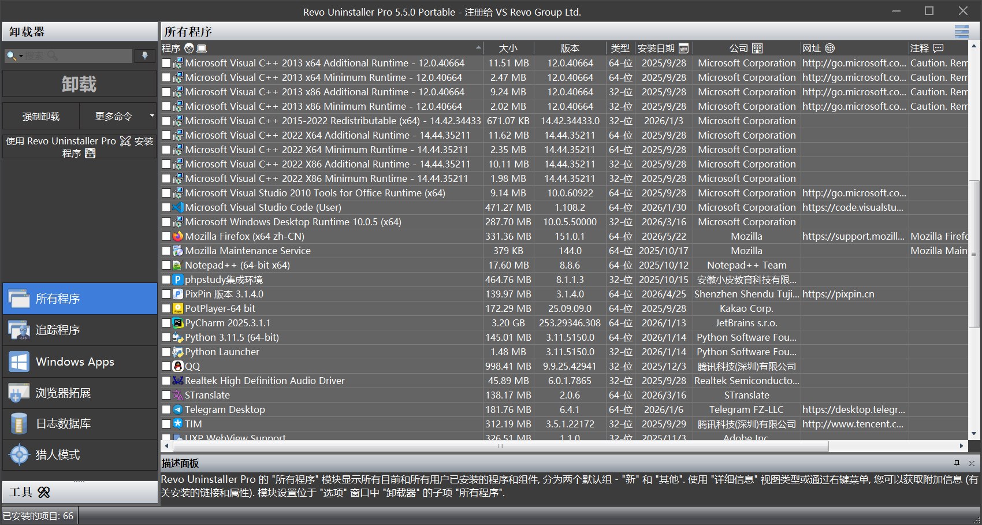The width and height of the screenshot is (982, 525).
Task: Sort by the 版本 column header
Action: [570, 48]
